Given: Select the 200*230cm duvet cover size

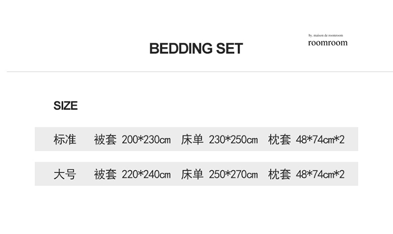Looking at the screenshot, I should point(146,140).
